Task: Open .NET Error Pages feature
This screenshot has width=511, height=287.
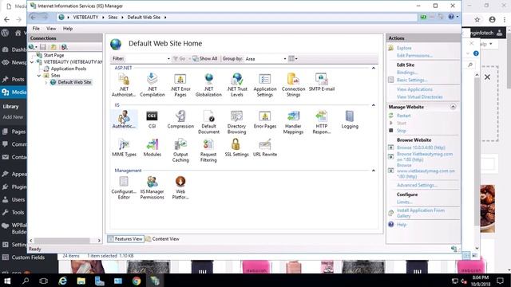Action: (180, 85)
